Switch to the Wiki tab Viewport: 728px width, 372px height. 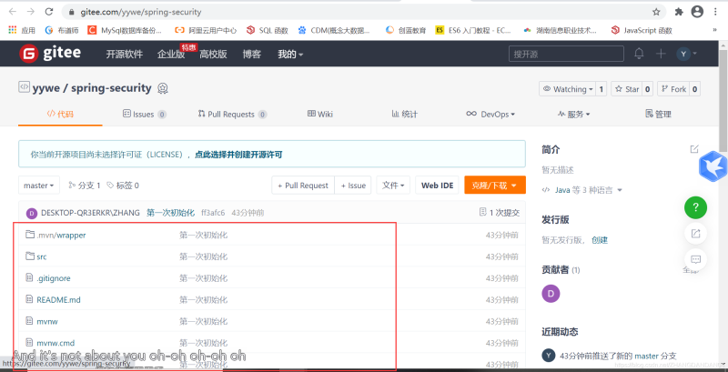319,115
